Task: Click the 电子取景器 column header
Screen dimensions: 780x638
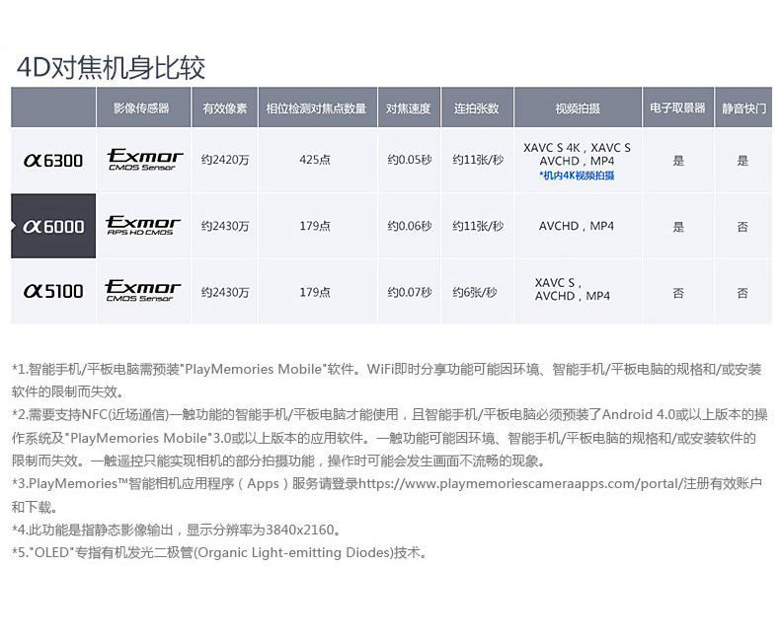Action: pyautogui.click(x=677, y=107)
